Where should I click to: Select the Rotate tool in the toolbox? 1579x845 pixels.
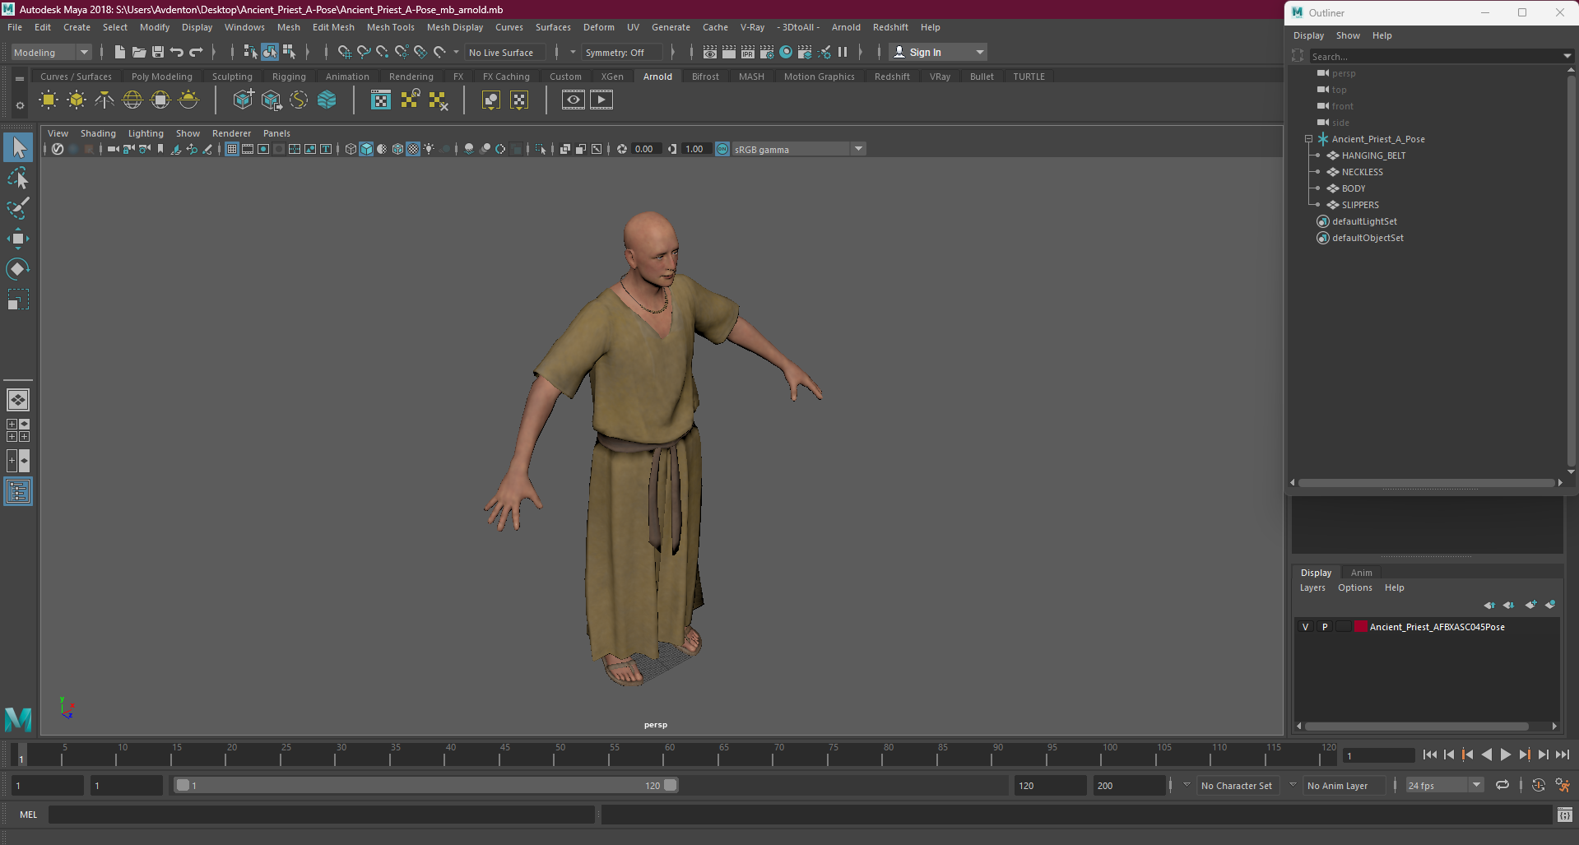(17, 269)
